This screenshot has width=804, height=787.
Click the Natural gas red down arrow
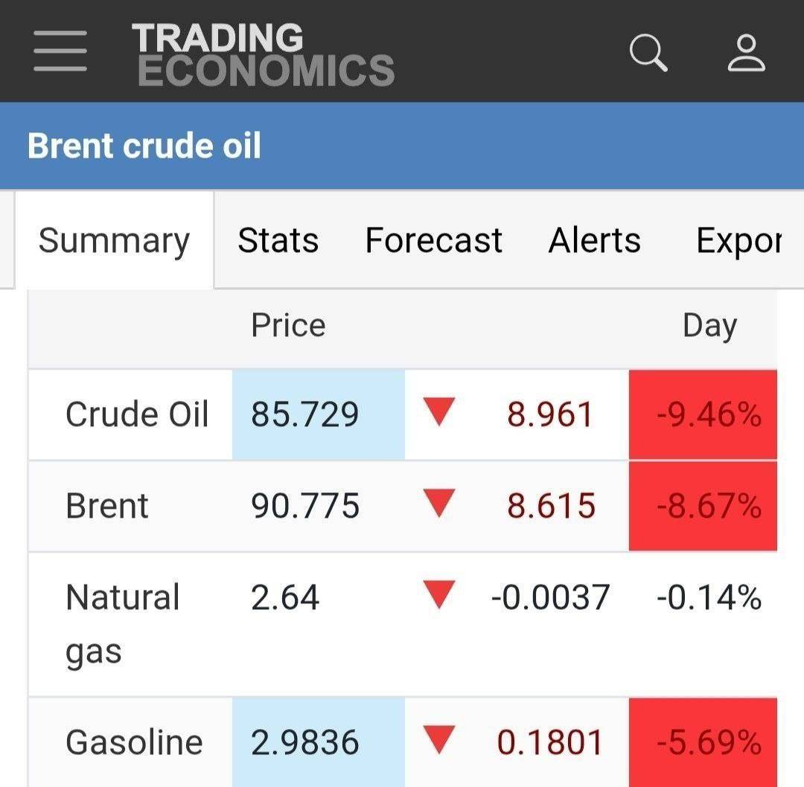[x=438, y=596]
